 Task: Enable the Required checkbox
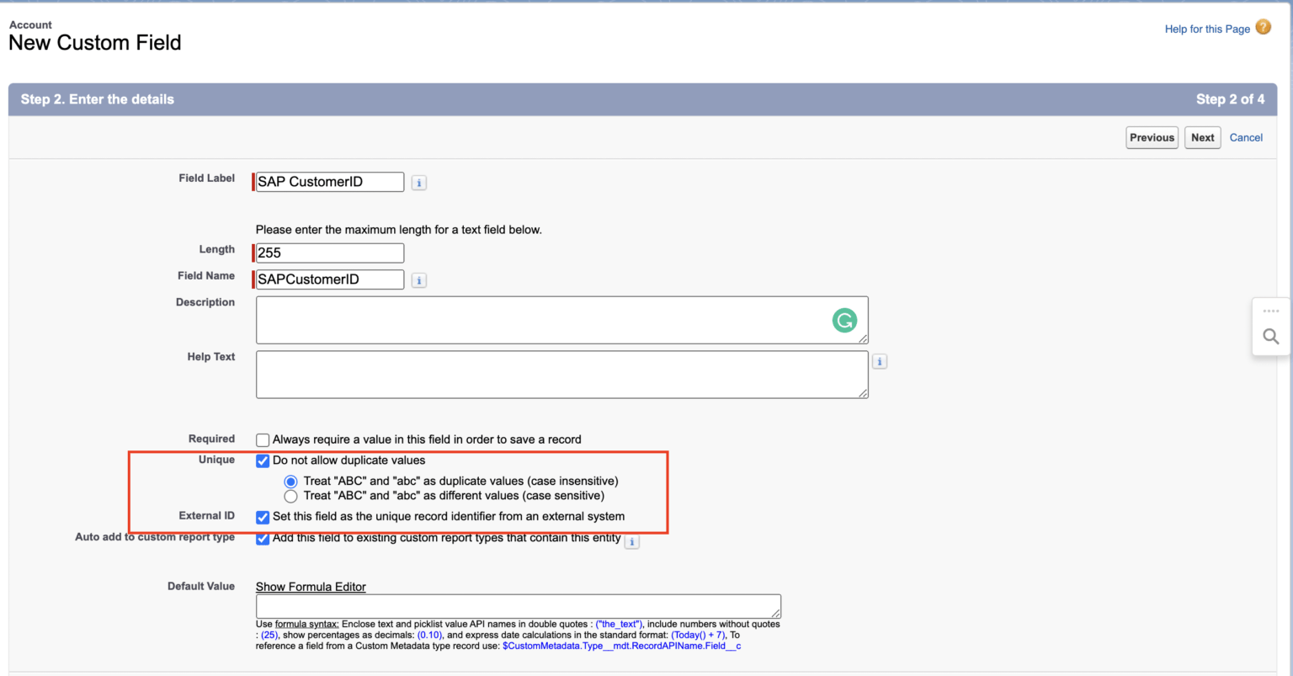coord(262,439)
